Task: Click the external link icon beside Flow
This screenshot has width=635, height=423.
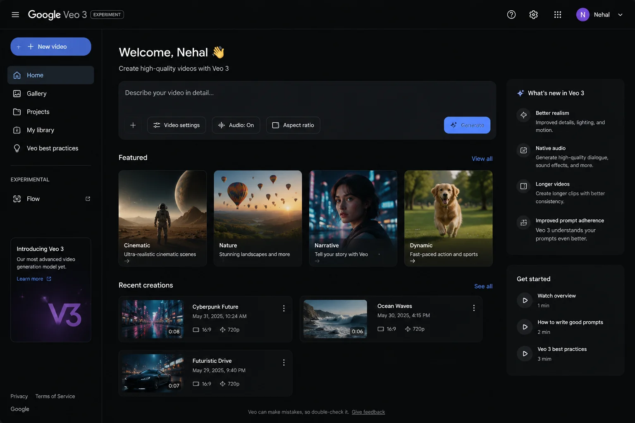Action: (88, 199)
